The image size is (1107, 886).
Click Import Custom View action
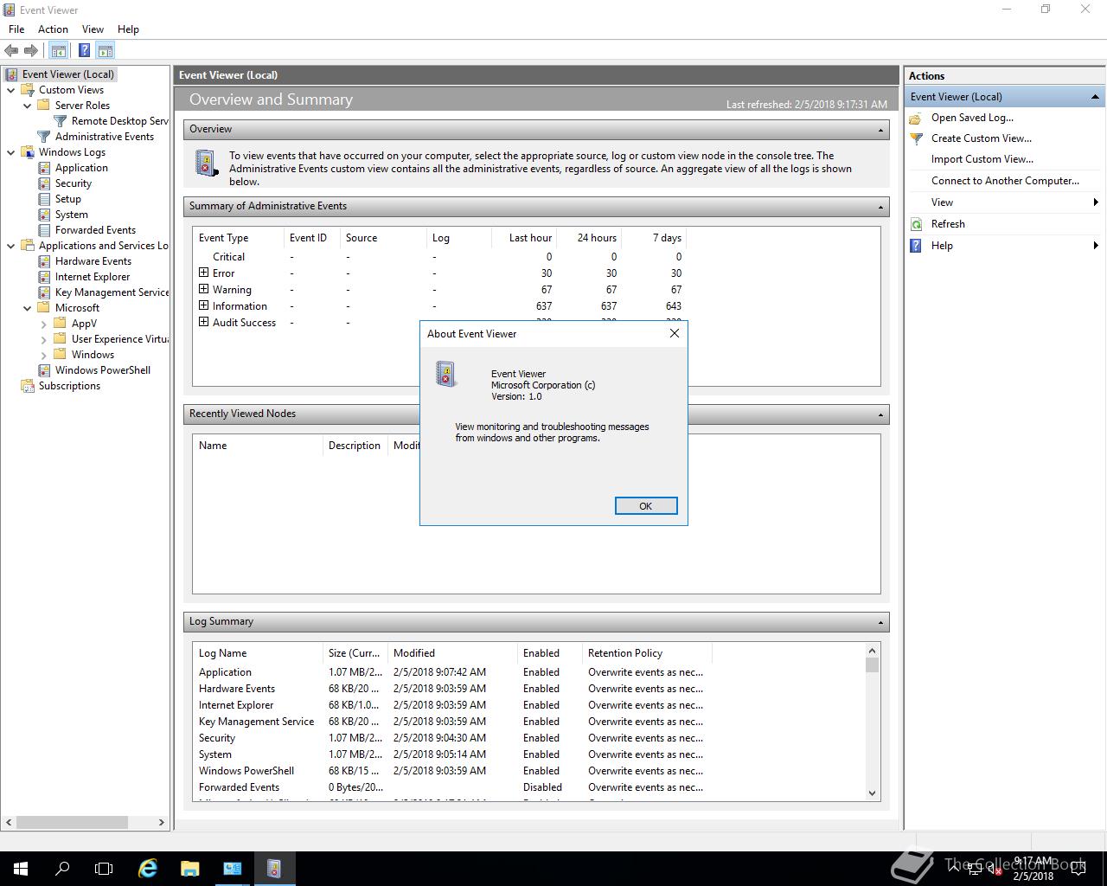coord(982,159)
